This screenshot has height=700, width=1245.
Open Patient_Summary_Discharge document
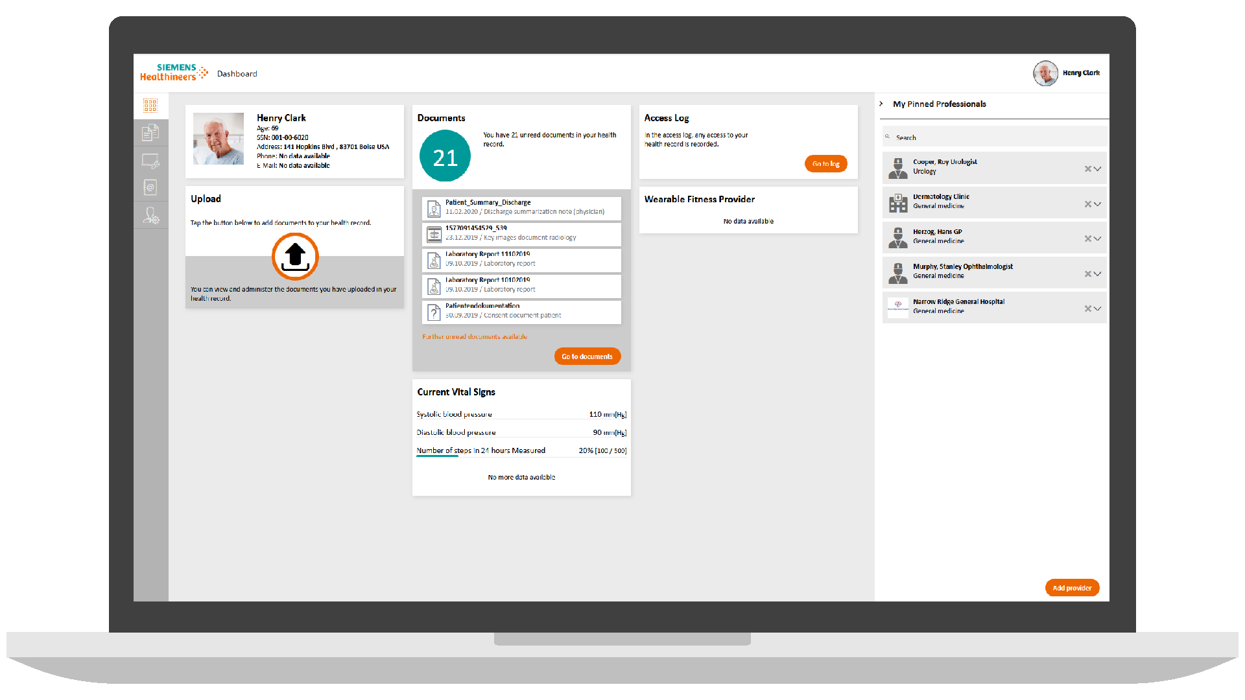pos(521,207)
